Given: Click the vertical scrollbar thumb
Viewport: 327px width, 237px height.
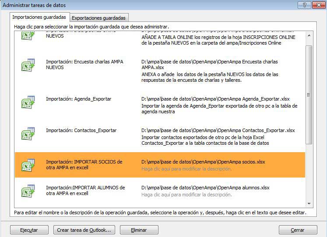Looking at the screenshot, I should (309, 94).
